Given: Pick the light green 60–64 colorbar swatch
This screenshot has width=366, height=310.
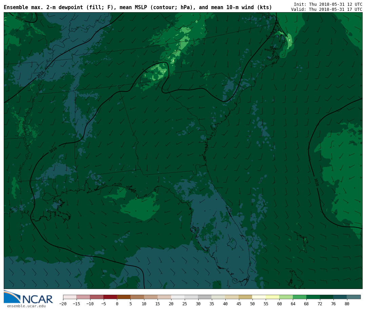Looking at the screenshot, I should point(286,297).
